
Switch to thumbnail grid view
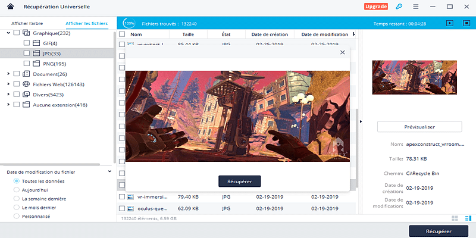pos(455,218)
